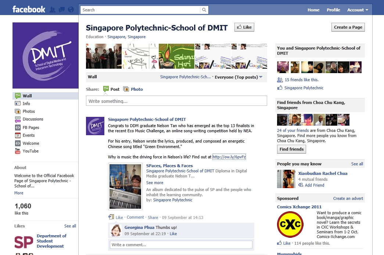Screen dimensions: 384x255
Task: Click the Create a Page button
Action: [x=348, y=27]
